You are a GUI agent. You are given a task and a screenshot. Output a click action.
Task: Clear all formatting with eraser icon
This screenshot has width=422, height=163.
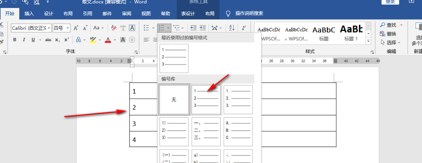pyautogui.click(x=114, y=28)
